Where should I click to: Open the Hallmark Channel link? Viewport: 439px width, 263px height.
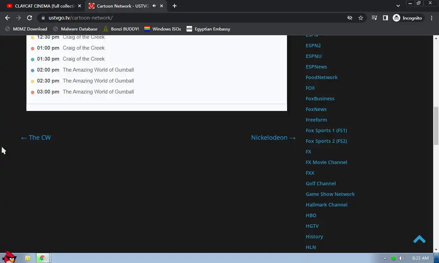(x=327, y=204)
